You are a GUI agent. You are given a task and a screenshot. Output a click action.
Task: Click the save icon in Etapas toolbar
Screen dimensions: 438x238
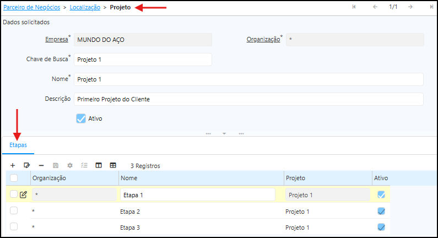pos(56,165)
